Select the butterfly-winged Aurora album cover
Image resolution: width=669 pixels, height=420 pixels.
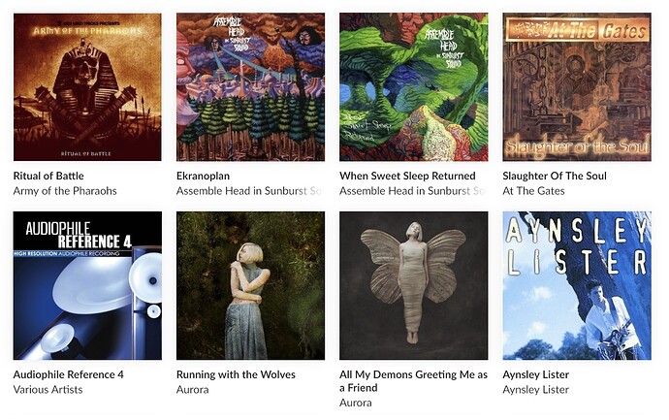[414, 285]
